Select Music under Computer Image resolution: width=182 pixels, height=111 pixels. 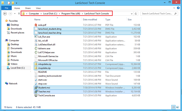pos(14,56)
